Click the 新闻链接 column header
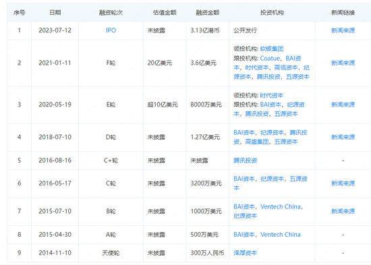The width and height of the screenshot is (371, 265). (x=343, y=13)
